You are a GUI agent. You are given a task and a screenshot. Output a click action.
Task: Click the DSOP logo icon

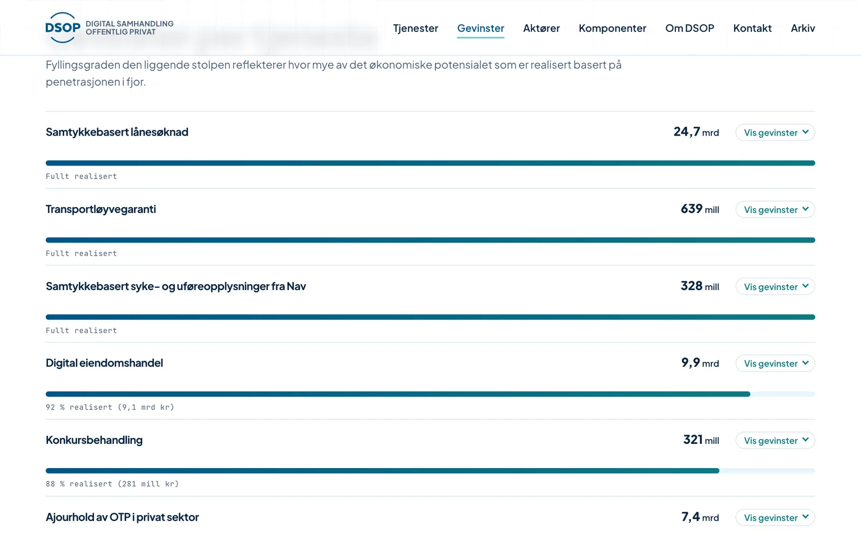coord(63,28)
